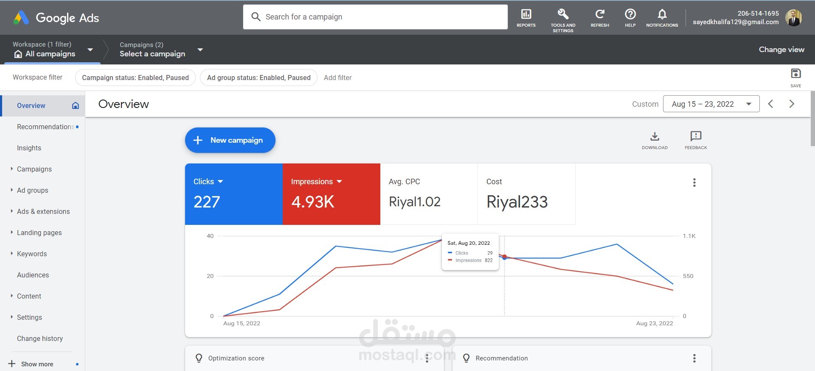This screenshot has height=371, width=815.
Task: Click the Cost scorecard
Action: (x=526, y=194)
